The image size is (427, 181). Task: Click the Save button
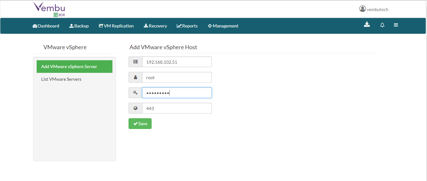[140, 124]
